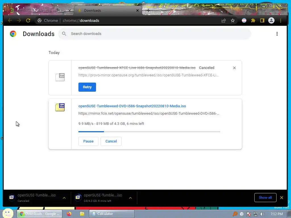Click the Canceled status label

coord(207,68)
